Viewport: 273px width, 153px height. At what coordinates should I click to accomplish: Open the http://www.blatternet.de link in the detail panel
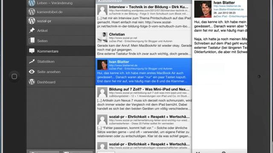pyautogui.click(x=227, y=6)
